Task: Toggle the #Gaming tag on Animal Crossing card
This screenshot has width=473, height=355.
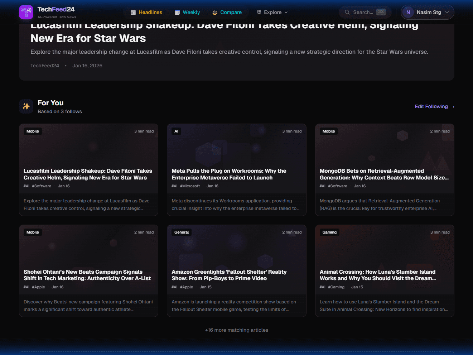Action: click(336, 287)
